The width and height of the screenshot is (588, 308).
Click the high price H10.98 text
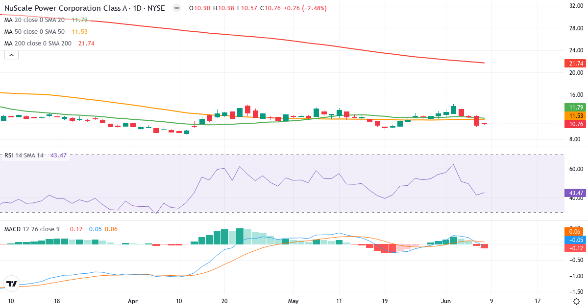pyautogui.click(x=224, y=8)
